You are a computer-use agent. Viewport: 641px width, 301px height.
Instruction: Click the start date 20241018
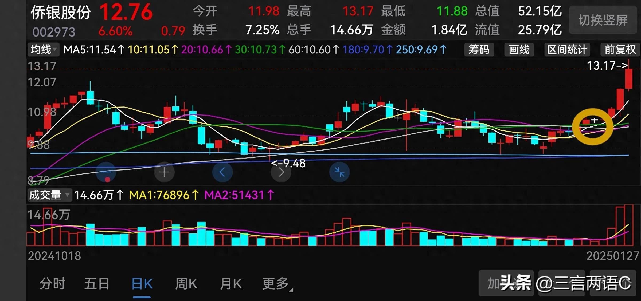pyautogui.click(x=54, y=256)
